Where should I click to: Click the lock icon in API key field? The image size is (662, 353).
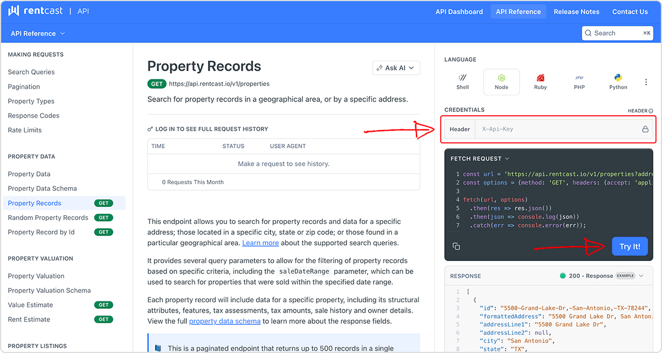pos(645,129)
